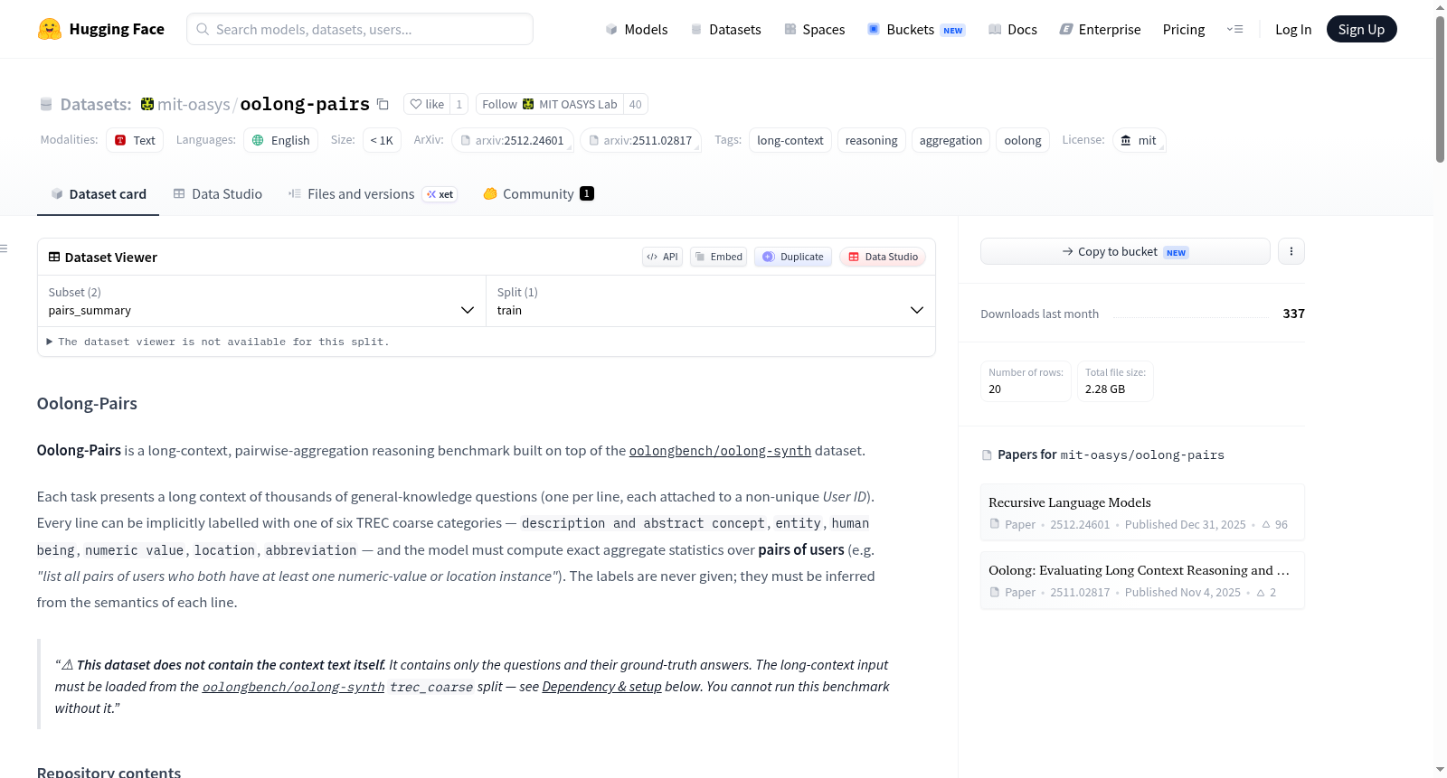Open Buckets in the top navigation
1447x778 pixels.
(916, 30)
